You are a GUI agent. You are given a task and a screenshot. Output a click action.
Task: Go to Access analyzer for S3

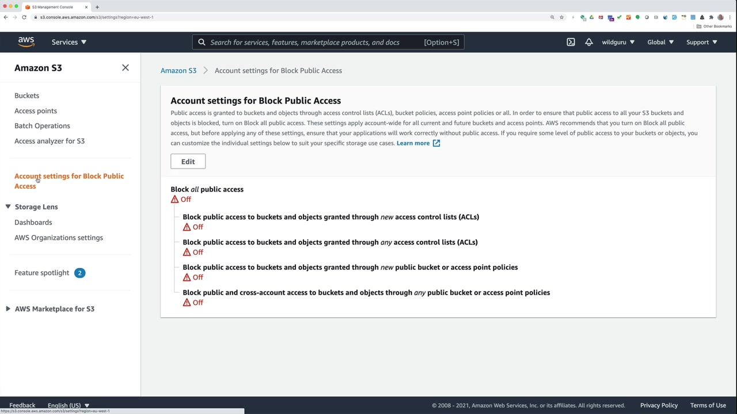click(50, 141)
